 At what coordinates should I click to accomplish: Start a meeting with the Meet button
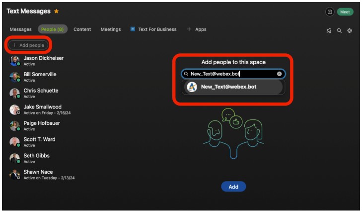pyautogui.click(x=345, y=12)
